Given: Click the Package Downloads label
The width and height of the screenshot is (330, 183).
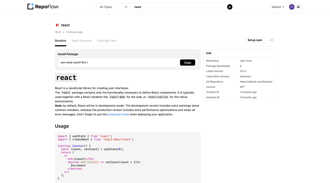Looking at the screenshot, I should tap(218, 66).
